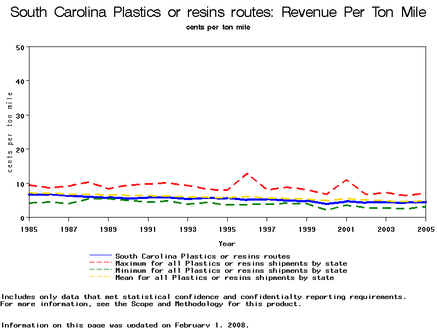Click the blue legend line swatch
Screen dimensions: 437x328
tap(101, 256)
